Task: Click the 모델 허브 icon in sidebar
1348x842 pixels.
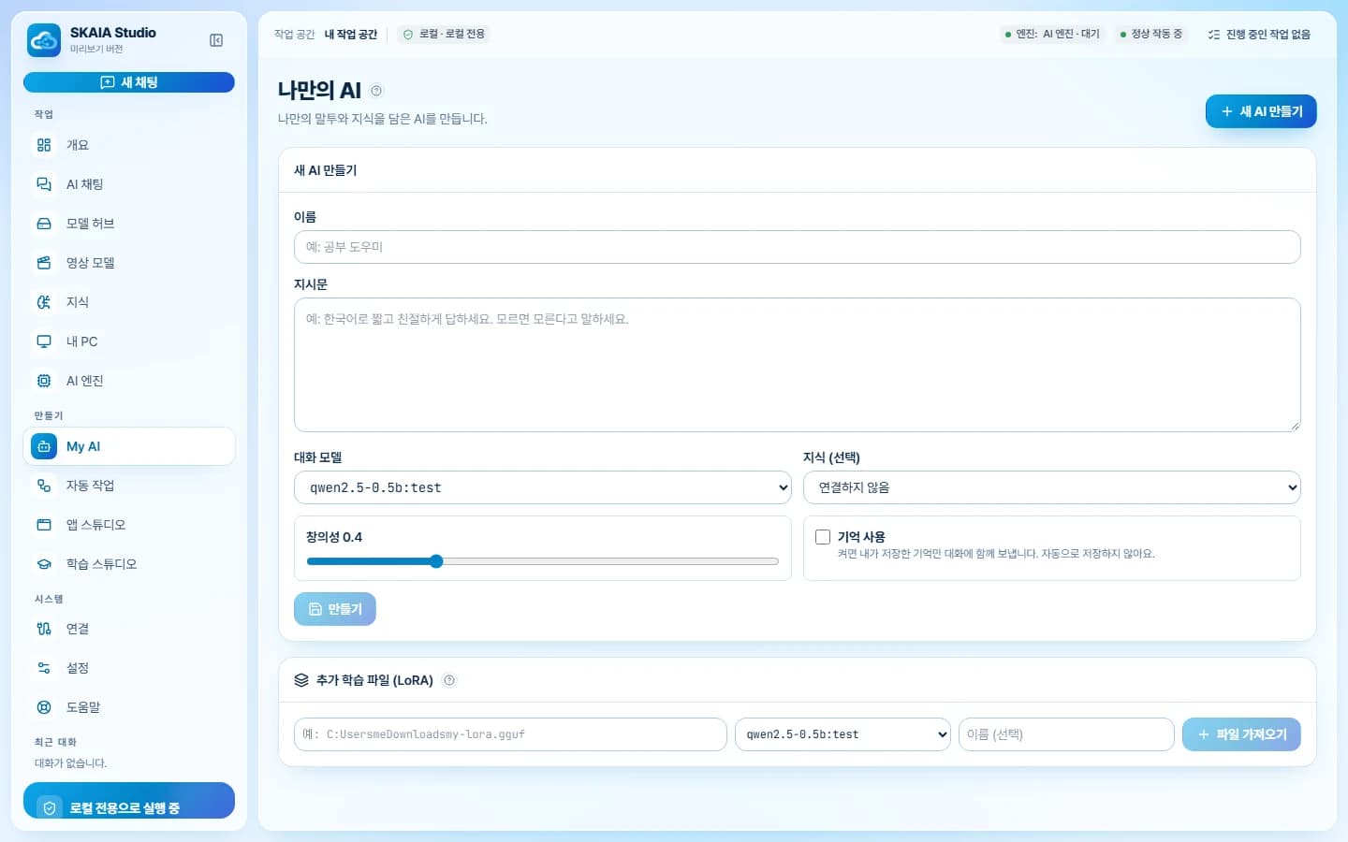Action: click(x=44, y=224)
